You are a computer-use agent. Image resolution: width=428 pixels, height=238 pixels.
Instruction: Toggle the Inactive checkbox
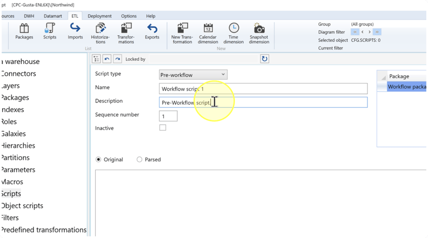pyautogui.click(x=163, y=128)
